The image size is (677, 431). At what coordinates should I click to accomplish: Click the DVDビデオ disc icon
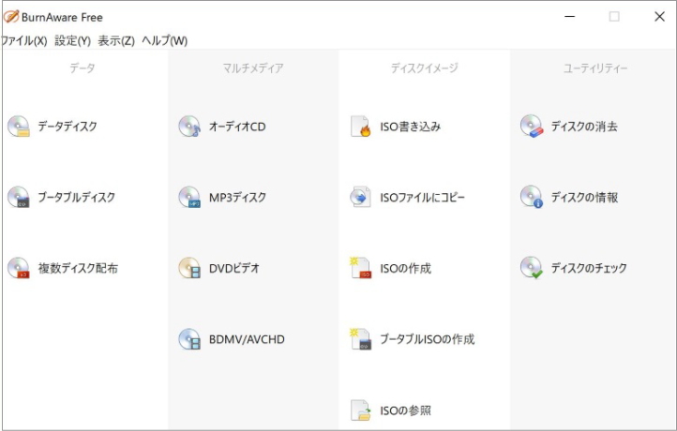click(x=189, y=268)
